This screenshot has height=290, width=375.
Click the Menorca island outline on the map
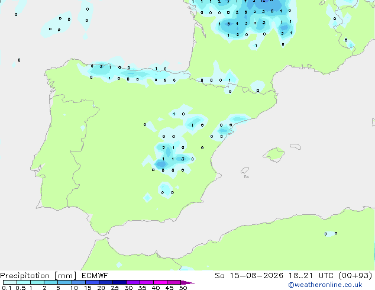(296, 146)
